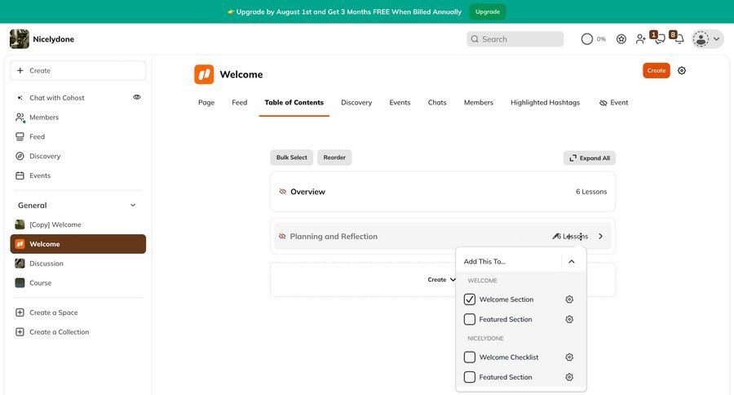Image resolution: width=734 pixels, height=395 pixels.
Task: Click the Upgrade button in the banner
Action: click(488, 11)
